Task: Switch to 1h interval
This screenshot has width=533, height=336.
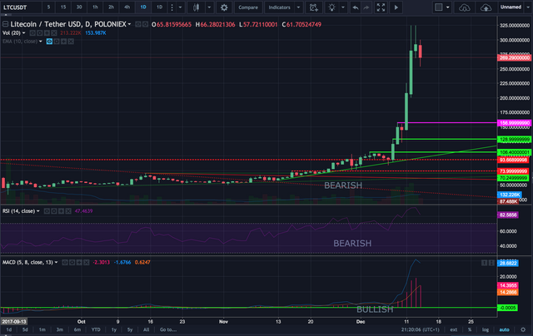Action: coord(95,7)
